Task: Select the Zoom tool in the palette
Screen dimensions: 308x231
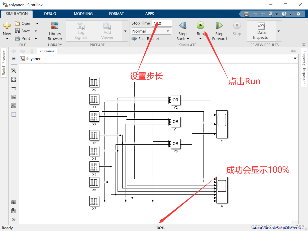Action: (14, 71)
